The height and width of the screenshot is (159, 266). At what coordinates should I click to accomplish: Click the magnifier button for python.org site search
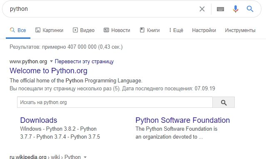[x=224, y=102]
